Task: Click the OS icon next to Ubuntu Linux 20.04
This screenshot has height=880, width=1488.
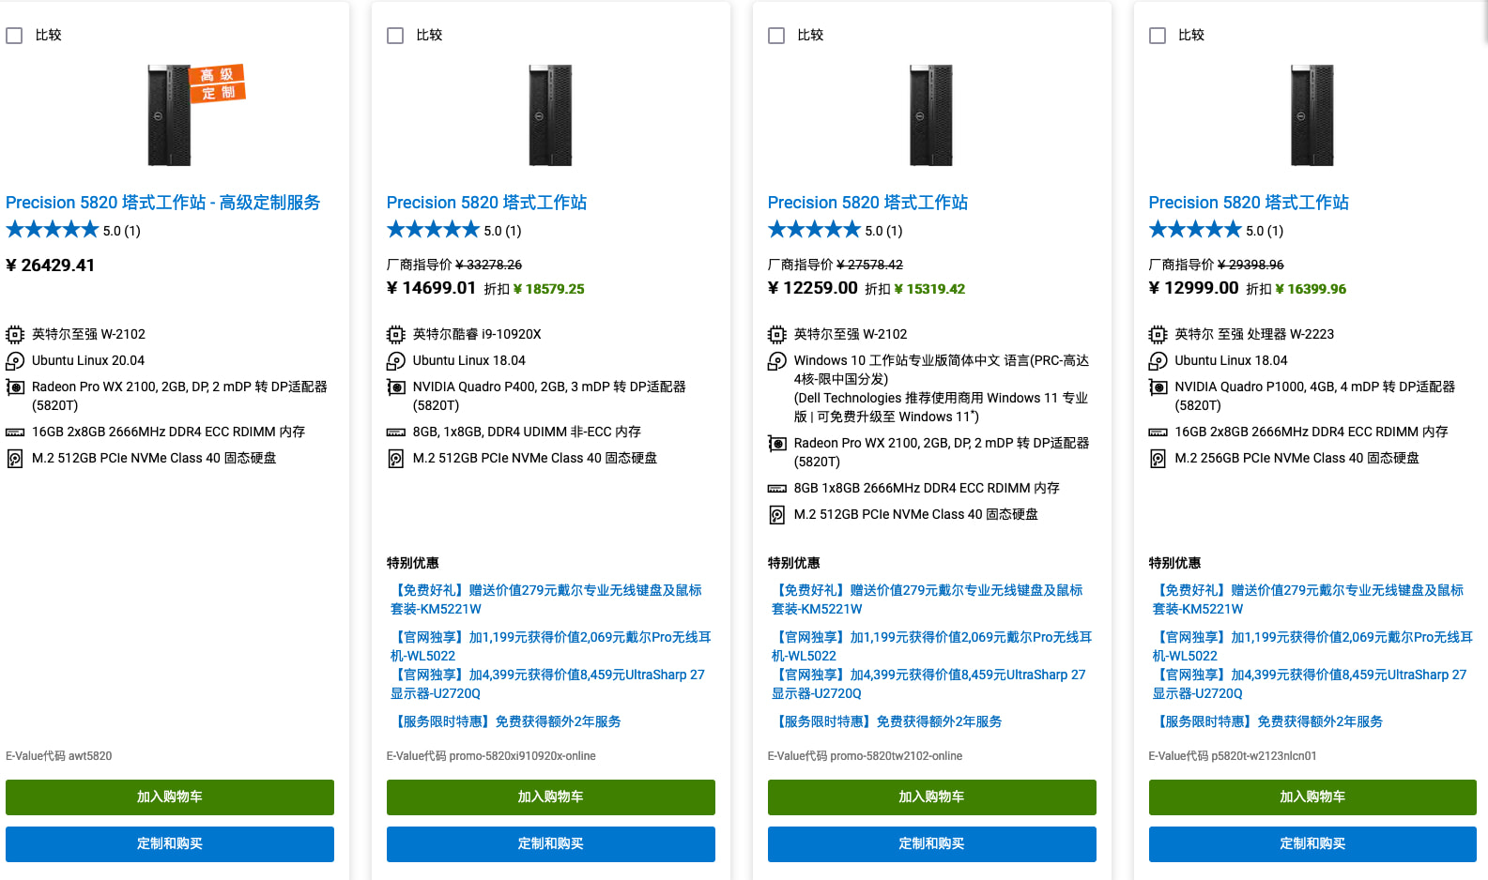Action: (15, 361)
